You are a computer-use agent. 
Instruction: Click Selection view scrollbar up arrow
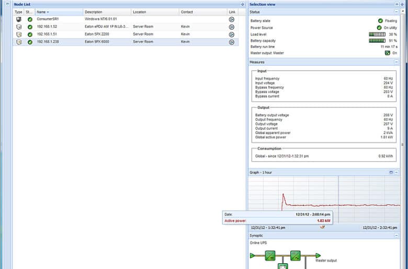coord(403,11)
